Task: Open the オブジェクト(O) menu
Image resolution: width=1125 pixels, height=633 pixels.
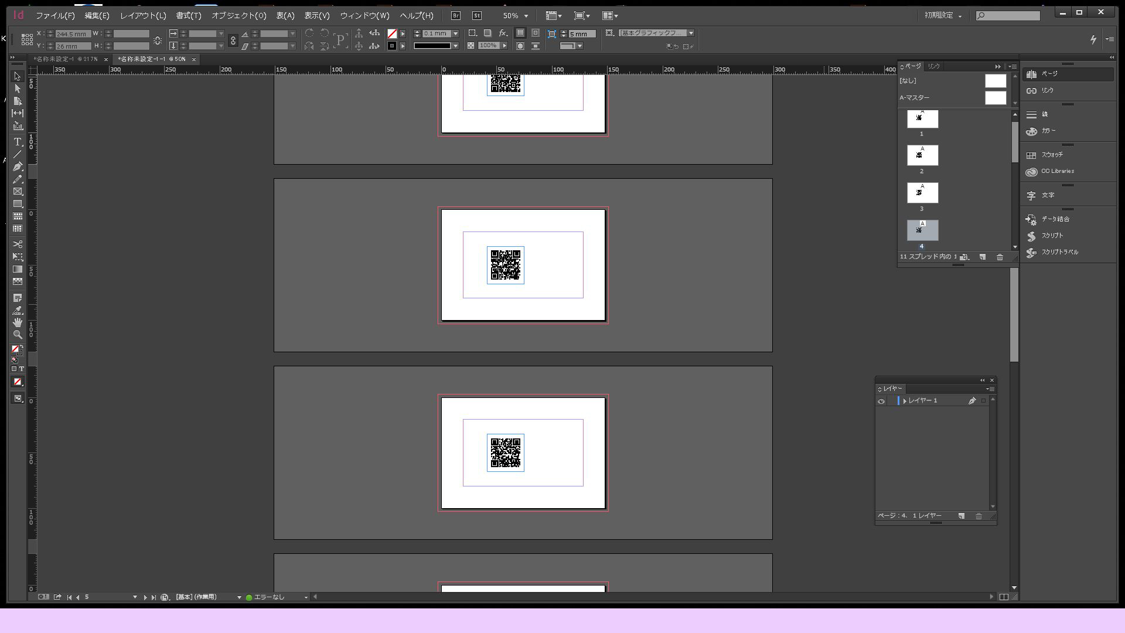Action: [x=238, y=16]
